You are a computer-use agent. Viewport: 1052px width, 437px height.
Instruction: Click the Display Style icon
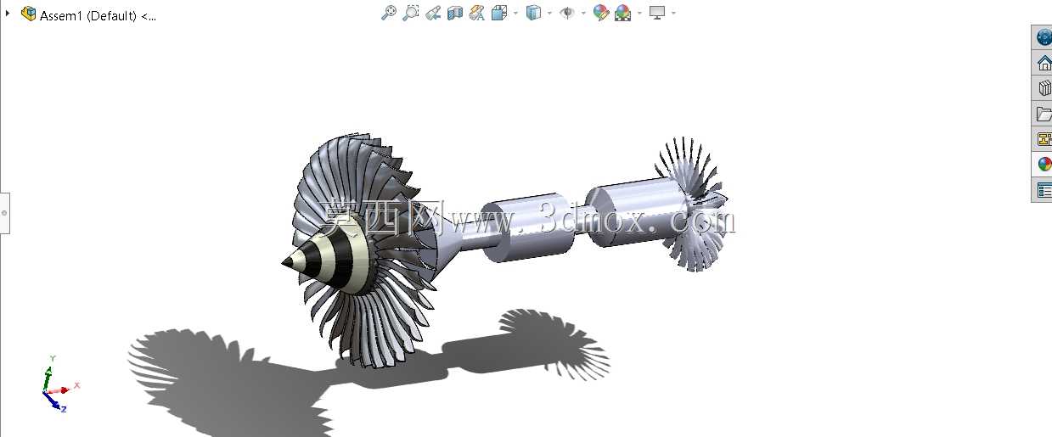click(x=533, y=13)
